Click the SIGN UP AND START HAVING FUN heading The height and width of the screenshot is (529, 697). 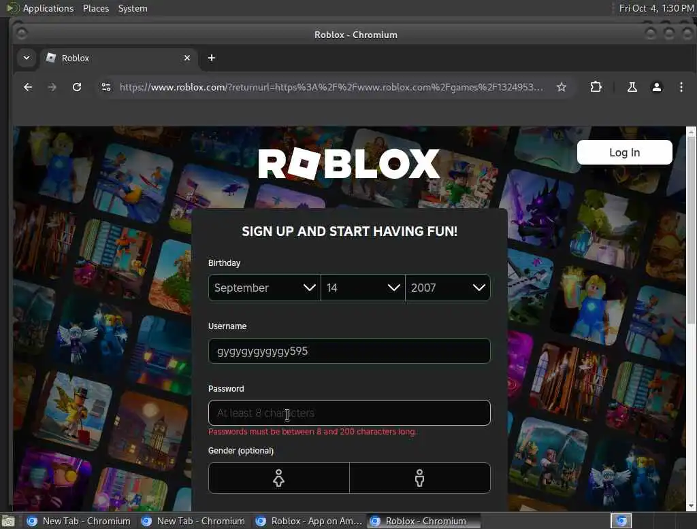click(349, 231)
